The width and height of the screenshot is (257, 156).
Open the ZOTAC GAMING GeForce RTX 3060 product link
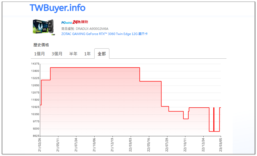coord(104,34)
